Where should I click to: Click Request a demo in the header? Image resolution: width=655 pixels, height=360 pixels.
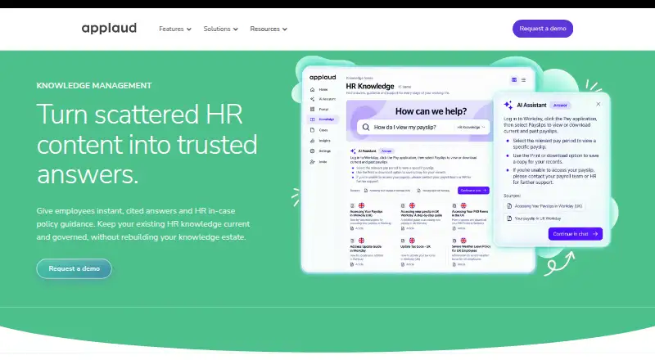[x=543, y=29]
